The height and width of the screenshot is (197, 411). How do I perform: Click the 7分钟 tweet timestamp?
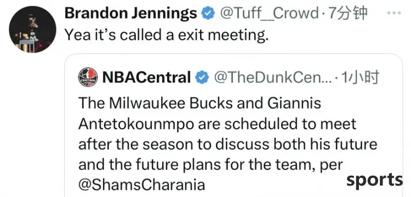(x=347, y=14)
